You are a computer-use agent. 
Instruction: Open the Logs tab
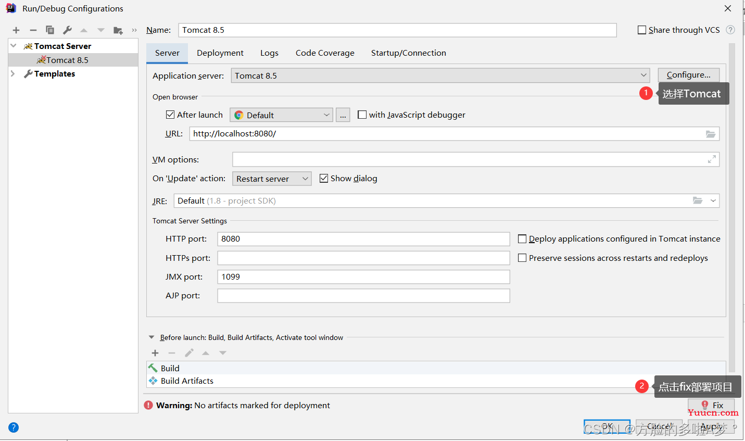point(269,53)
